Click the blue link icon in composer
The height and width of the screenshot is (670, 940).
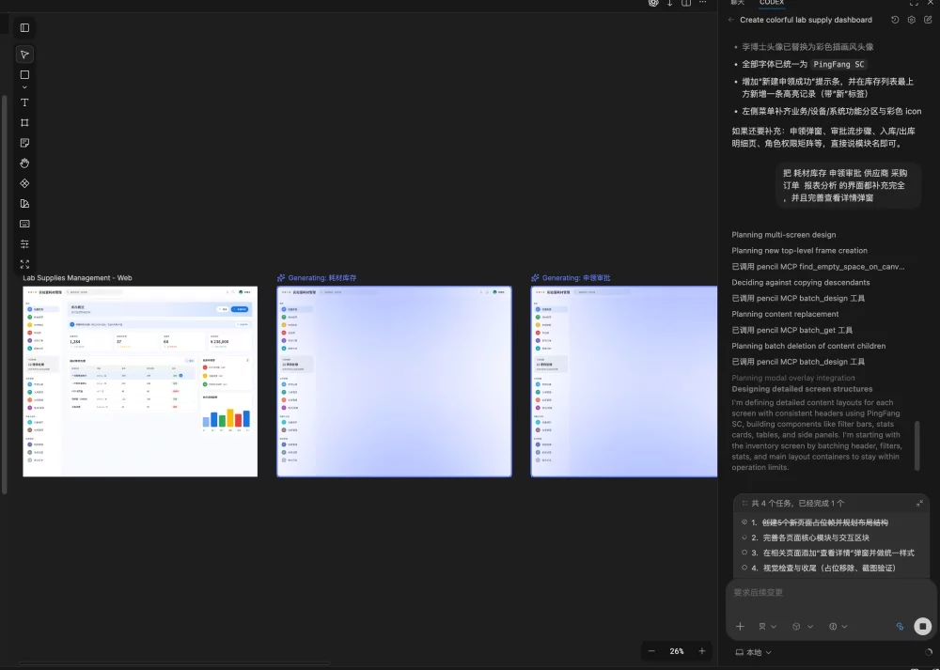point(900,626)
